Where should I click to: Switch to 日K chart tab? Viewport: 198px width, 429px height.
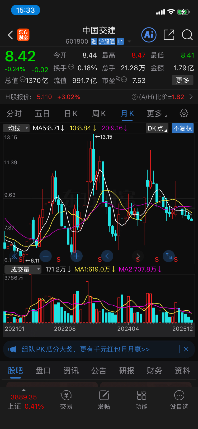[x=71, y=114]
